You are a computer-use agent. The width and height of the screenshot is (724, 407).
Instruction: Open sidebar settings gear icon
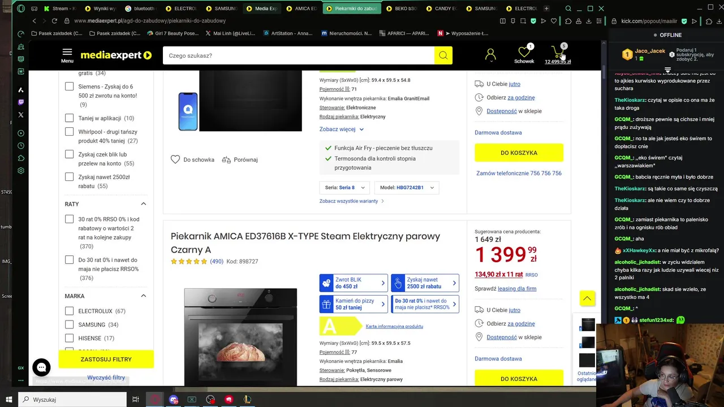(x=21, y=171)
